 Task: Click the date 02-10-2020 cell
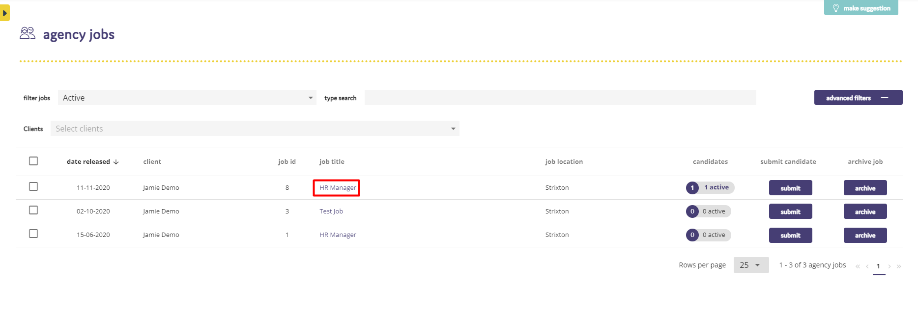coord(93,211)
